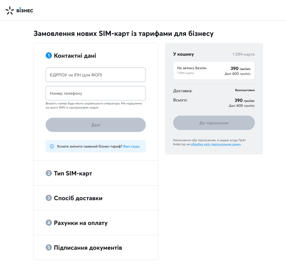Click the Kyivstar star logo icon
The image size is (286, 264).
pyautogui.click(x=10, y=10)
